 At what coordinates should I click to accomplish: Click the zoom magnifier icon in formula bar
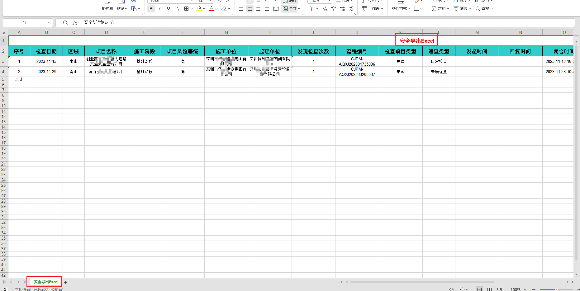pos(65,23)
